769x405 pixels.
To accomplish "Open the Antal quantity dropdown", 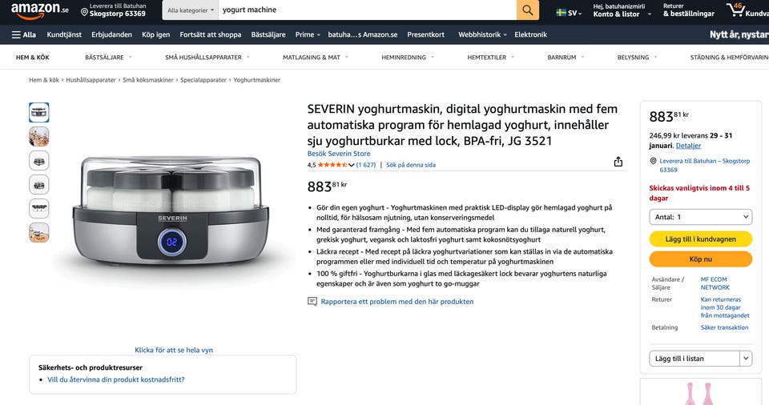I will [700, 217].
